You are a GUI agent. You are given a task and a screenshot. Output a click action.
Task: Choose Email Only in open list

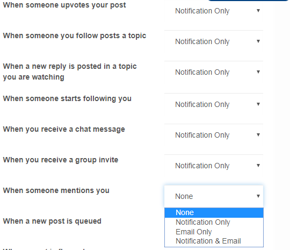(x=214, y=232)
